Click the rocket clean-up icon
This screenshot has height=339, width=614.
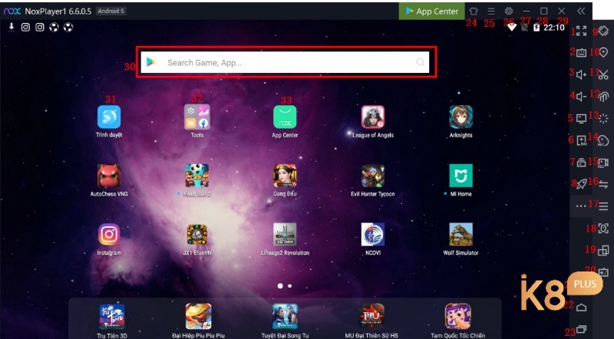(582, 183)
